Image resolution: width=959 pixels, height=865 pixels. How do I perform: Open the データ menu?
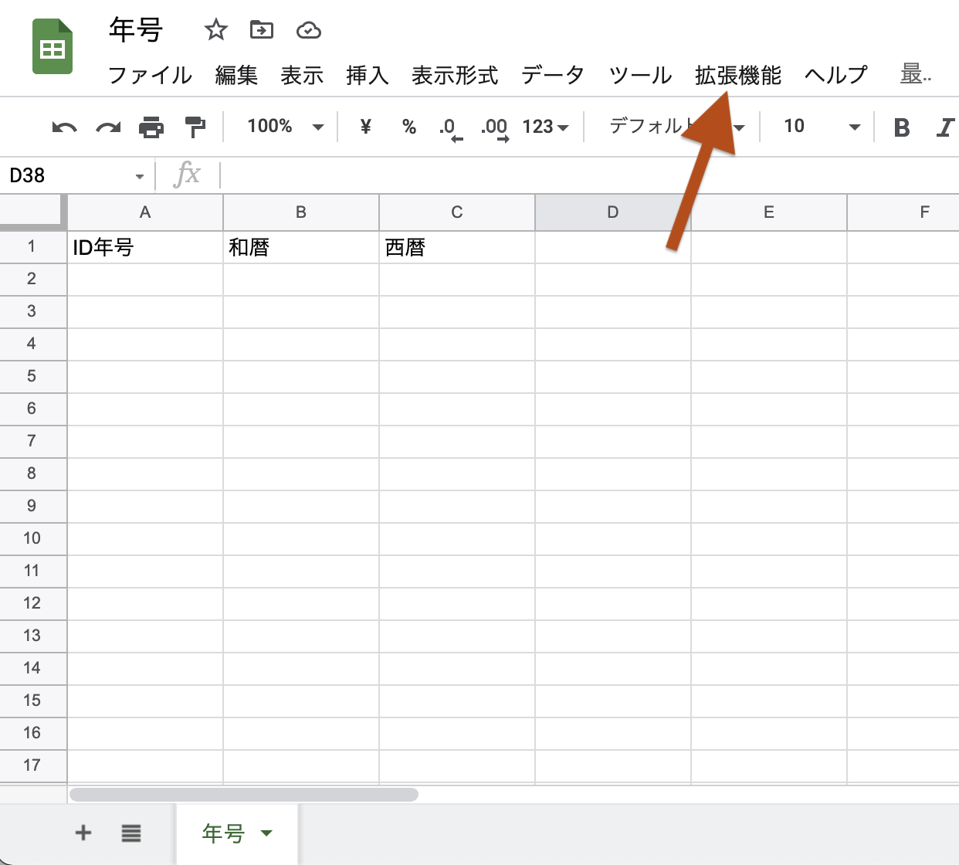pyautogui.click(x=552, y=75)
